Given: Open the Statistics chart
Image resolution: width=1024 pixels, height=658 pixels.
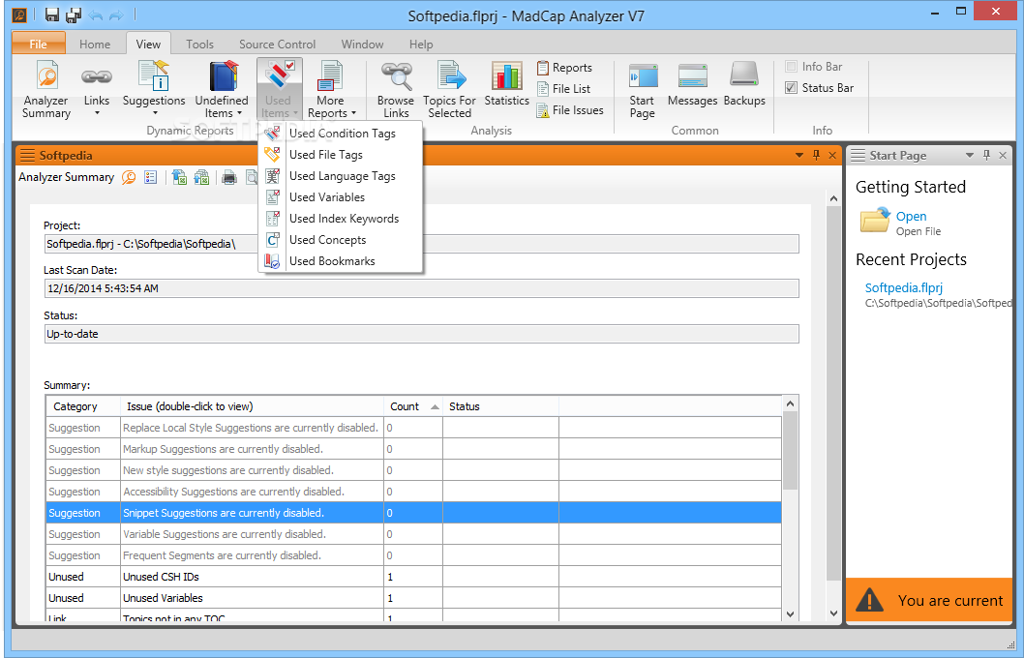Looking at the screenshot, I should point(506,83).
